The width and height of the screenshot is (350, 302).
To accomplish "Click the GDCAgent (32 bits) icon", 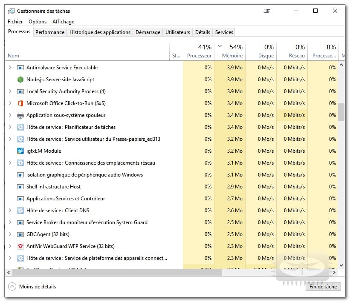I will coord(20,234).
